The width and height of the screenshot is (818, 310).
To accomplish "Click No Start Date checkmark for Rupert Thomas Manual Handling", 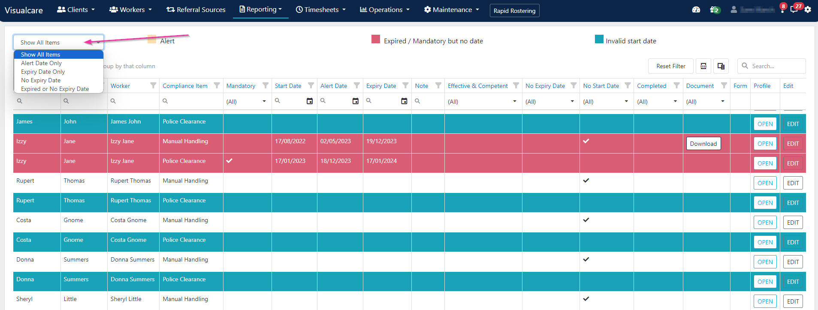I will (586, 181).
